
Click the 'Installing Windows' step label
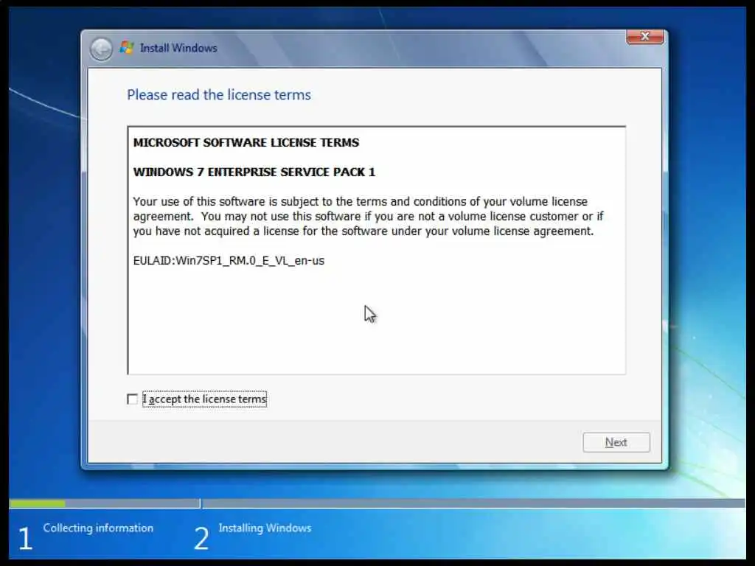[265, 528]
